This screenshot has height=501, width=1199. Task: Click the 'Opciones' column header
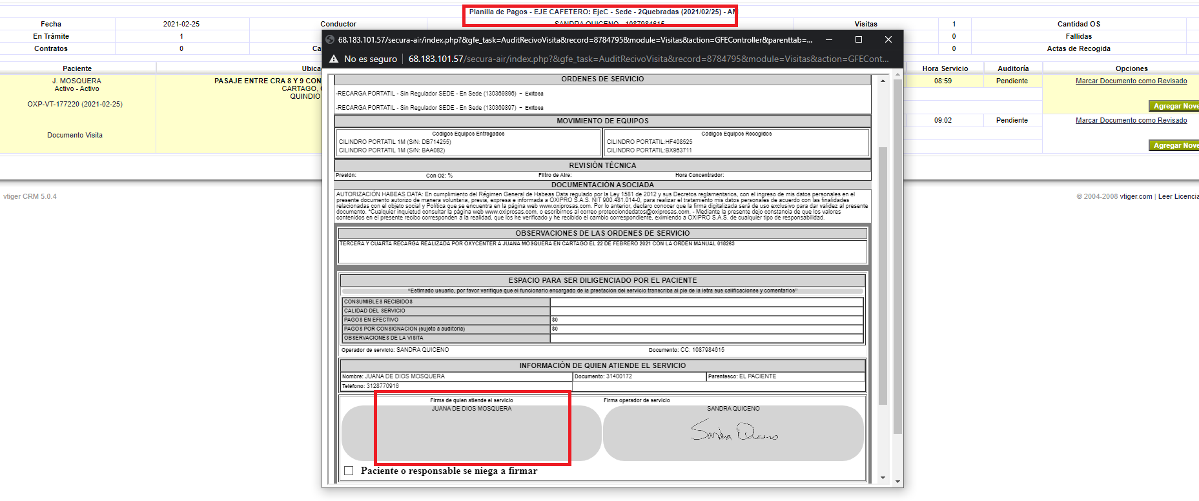(1132, 68)
